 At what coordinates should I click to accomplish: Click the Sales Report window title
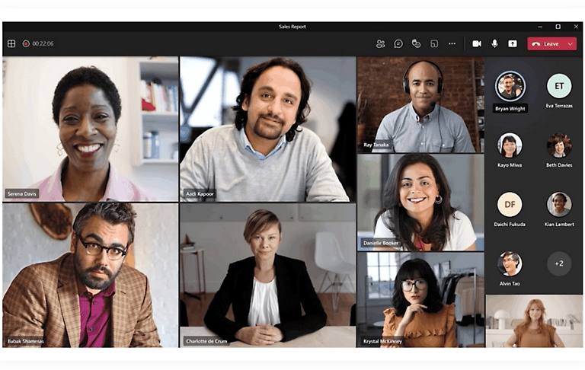tap(292, 27)
